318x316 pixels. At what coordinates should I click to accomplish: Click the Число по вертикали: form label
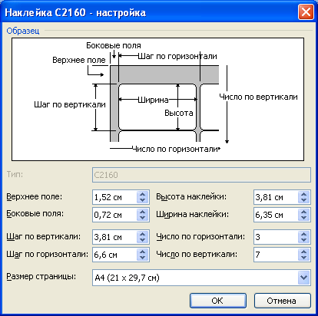tap(197, 254)
